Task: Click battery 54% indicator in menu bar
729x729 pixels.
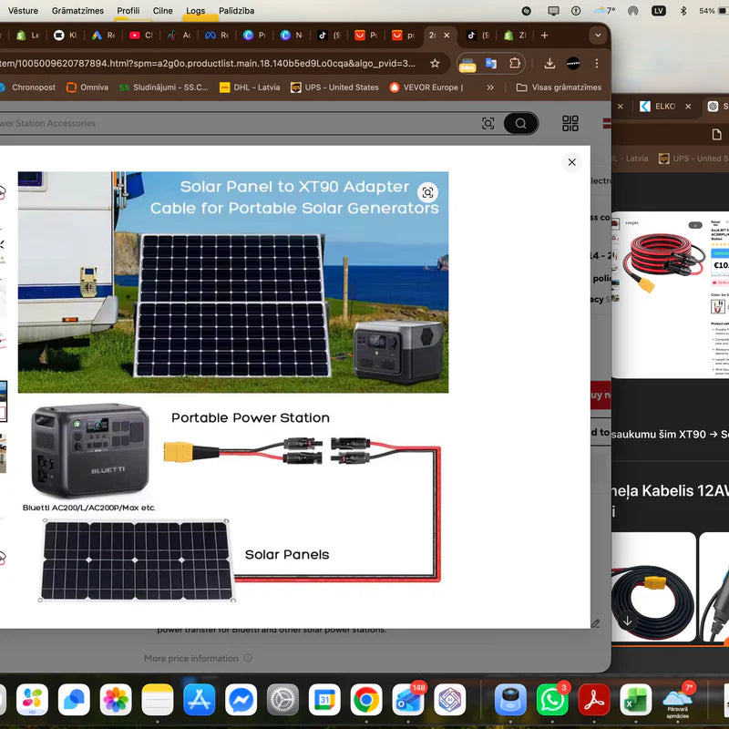Action: tap(714, 11)
